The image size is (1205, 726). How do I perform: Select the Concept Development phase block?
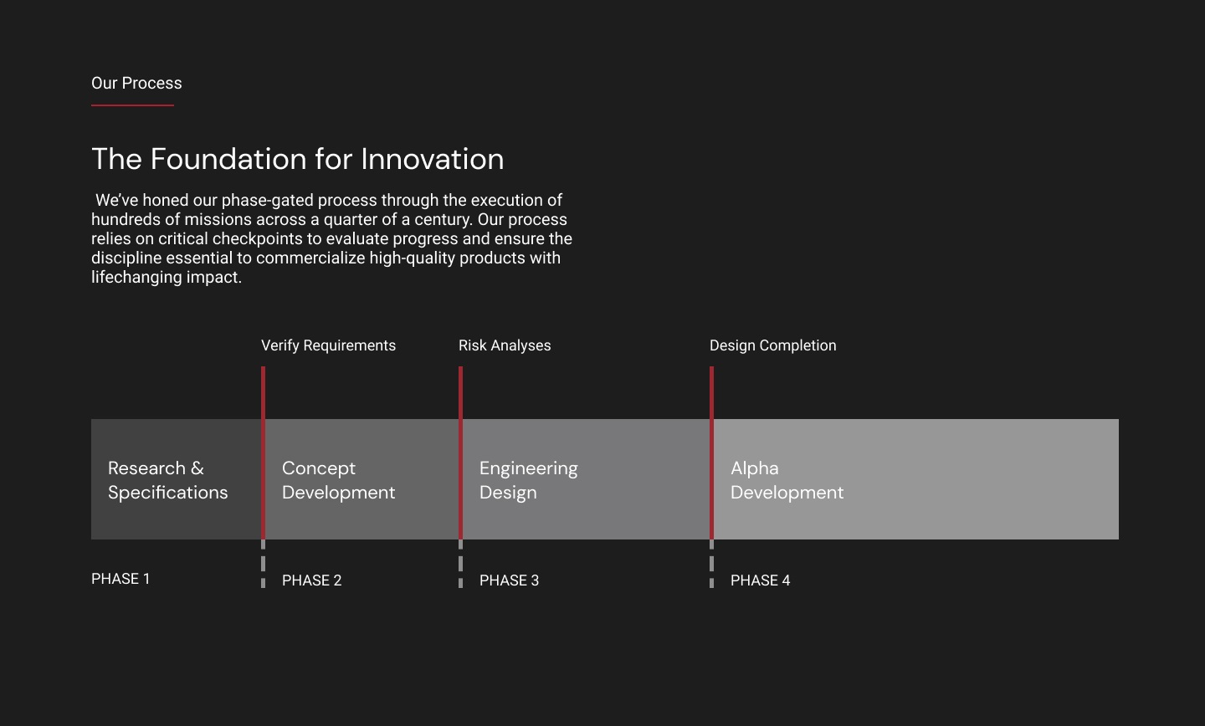[361, 479]
